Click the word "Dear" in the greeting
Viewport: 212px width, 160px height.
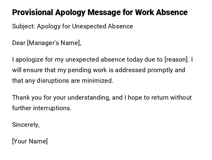tap(19, 43)
